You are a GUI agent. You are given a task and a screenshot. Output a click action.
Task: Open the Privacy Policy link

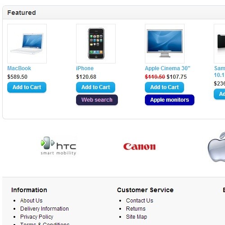(x=37, y=217)
